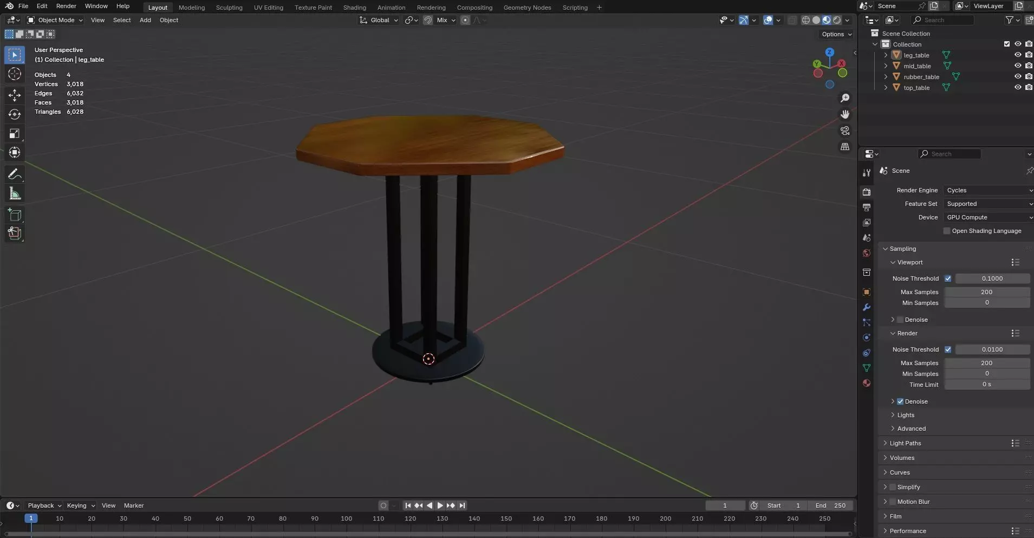Switch orthographic/perspective grid icon

click(845, 147)
